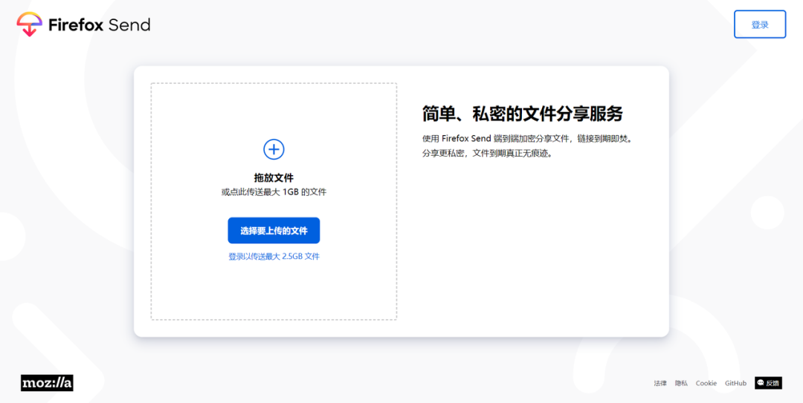
Task: Open the Mozilla logo link in footer
Action: 47,382
